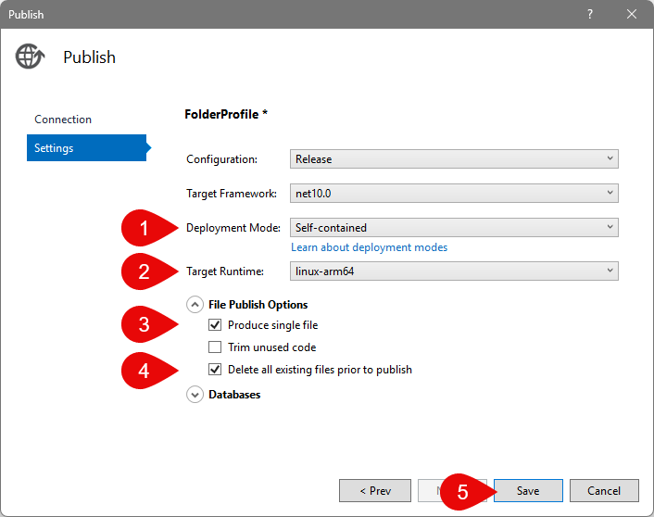Open Target Runtime dropdown showing linux-arm64
Image resolution: width=654 pixels, height=517 pixels.
pos(454,271)
